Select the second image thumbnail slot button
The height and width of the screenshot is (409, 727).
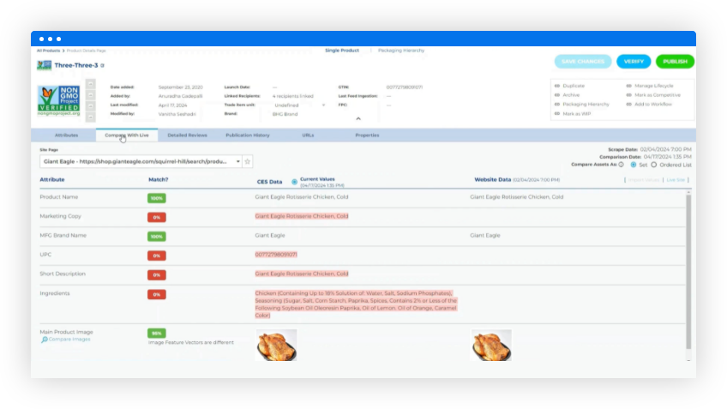point(90,95)
